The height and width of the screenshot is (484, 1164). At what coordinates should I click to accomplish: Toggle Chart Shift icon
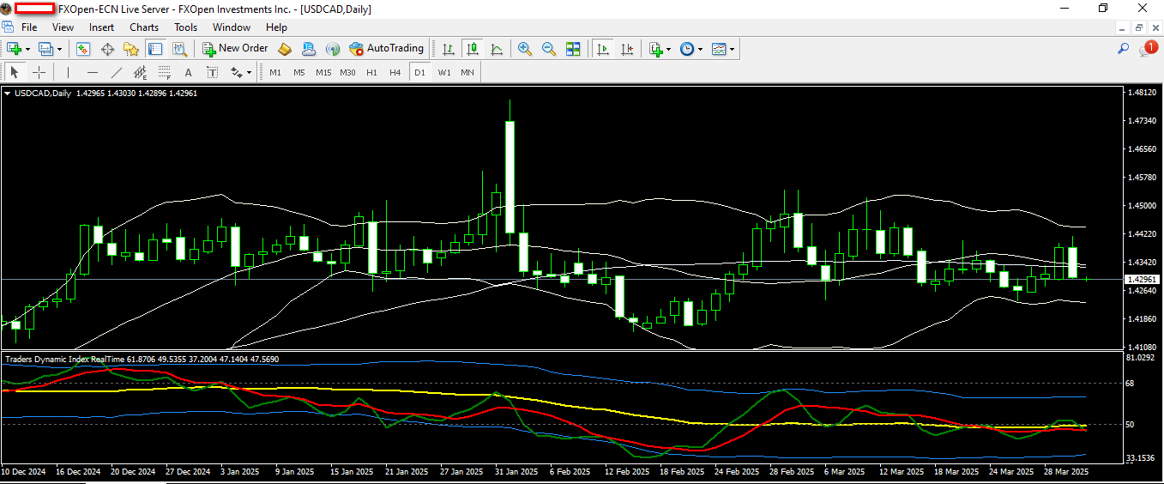(x=627, y=49)
